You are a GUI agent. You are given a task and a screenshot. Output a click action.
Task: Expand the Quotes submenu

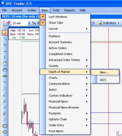[x=65, y=66]
